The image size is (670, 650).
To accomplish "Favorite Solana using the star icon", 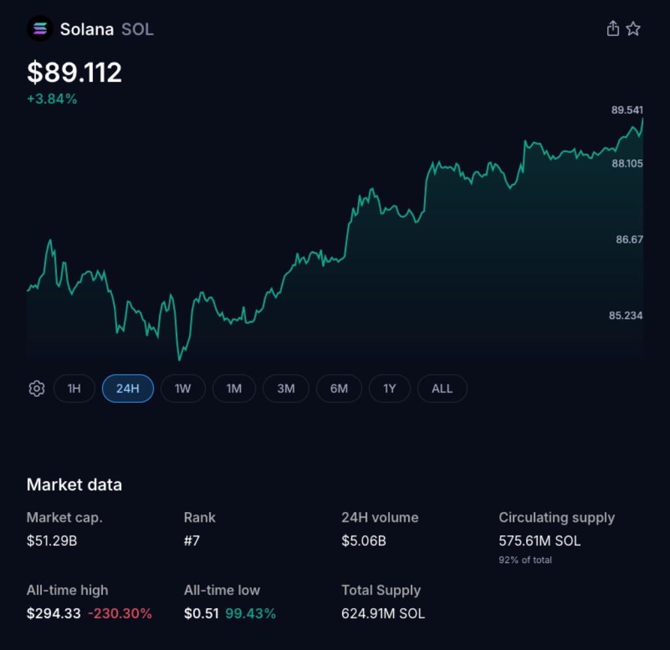I will pos(633,28).
